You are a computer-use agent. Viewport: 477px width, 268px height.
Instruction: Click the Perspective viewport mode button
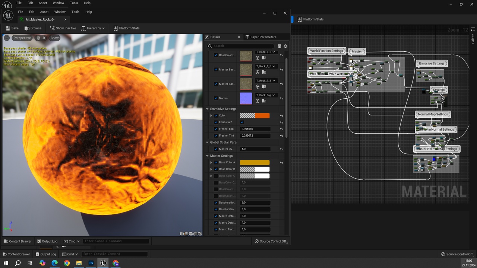click(x=22, y=38)
